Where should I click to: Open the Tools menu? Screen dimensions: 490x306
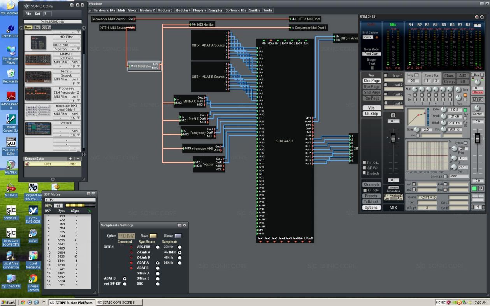coord(268,10)
